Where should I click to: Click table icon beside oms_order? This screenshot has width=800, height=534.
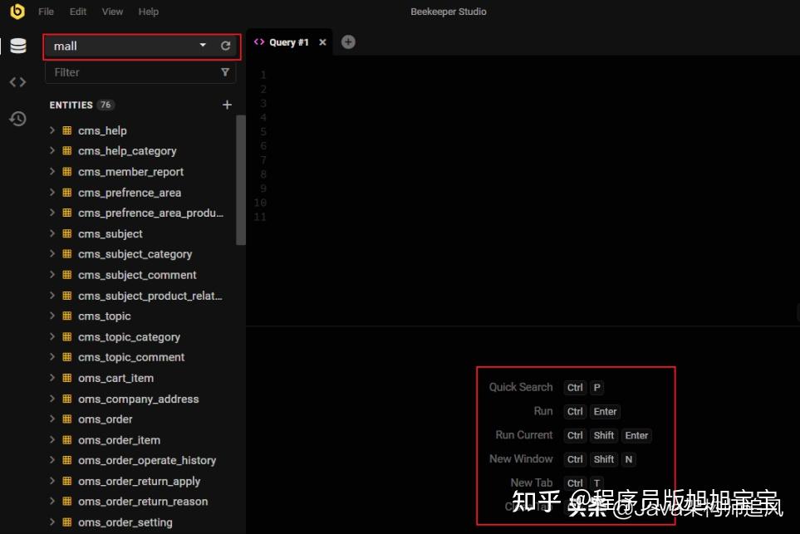[x=66, y=419]
